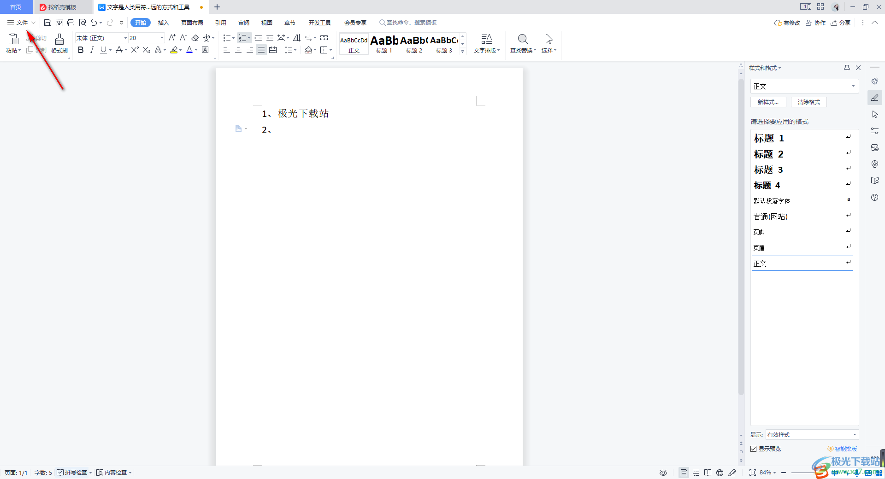The width and height of the screenshot is (885, 479).
Task: Open the Spell Check dropdown in status bar
Action: 90,473
